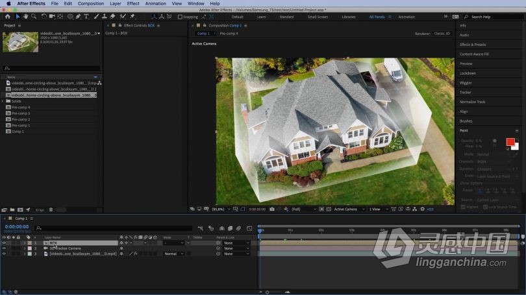
Task: Open the 1 View layout dropdown
Action: tap(379, 209)
